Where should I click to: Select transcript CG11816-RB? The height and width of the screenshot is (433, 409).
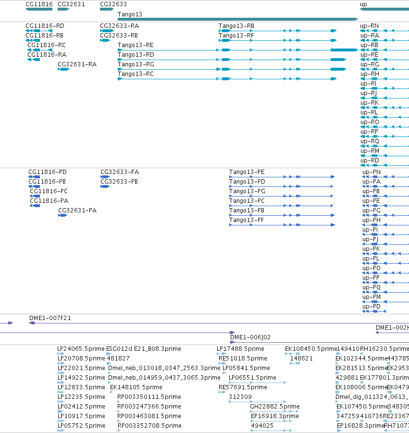(44, 36)
